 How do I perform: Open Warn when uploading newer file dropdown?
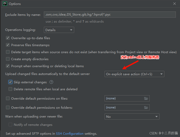(x=132, y=117)
